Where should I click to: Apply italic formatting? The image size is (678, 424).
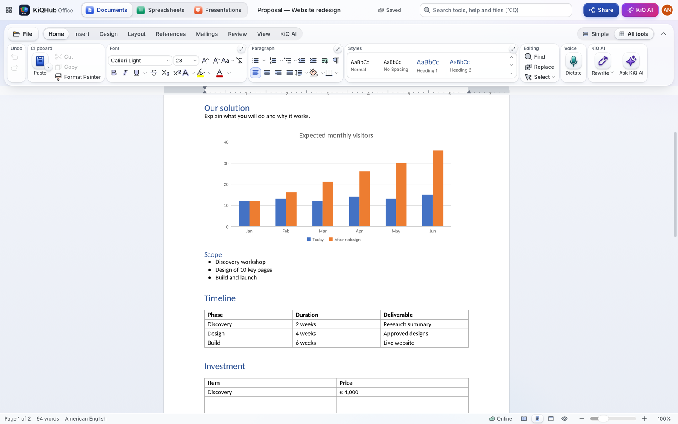tap(125, 73)
